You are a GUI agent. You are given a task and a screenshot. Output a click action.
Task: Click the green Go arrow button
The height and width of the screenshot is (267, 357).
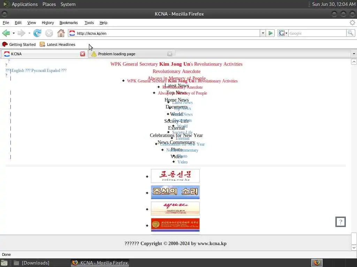(x=271, y=33)
